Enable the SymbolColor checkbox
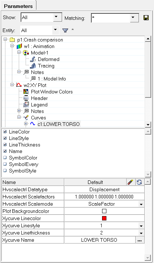 [x=5, y=158]
